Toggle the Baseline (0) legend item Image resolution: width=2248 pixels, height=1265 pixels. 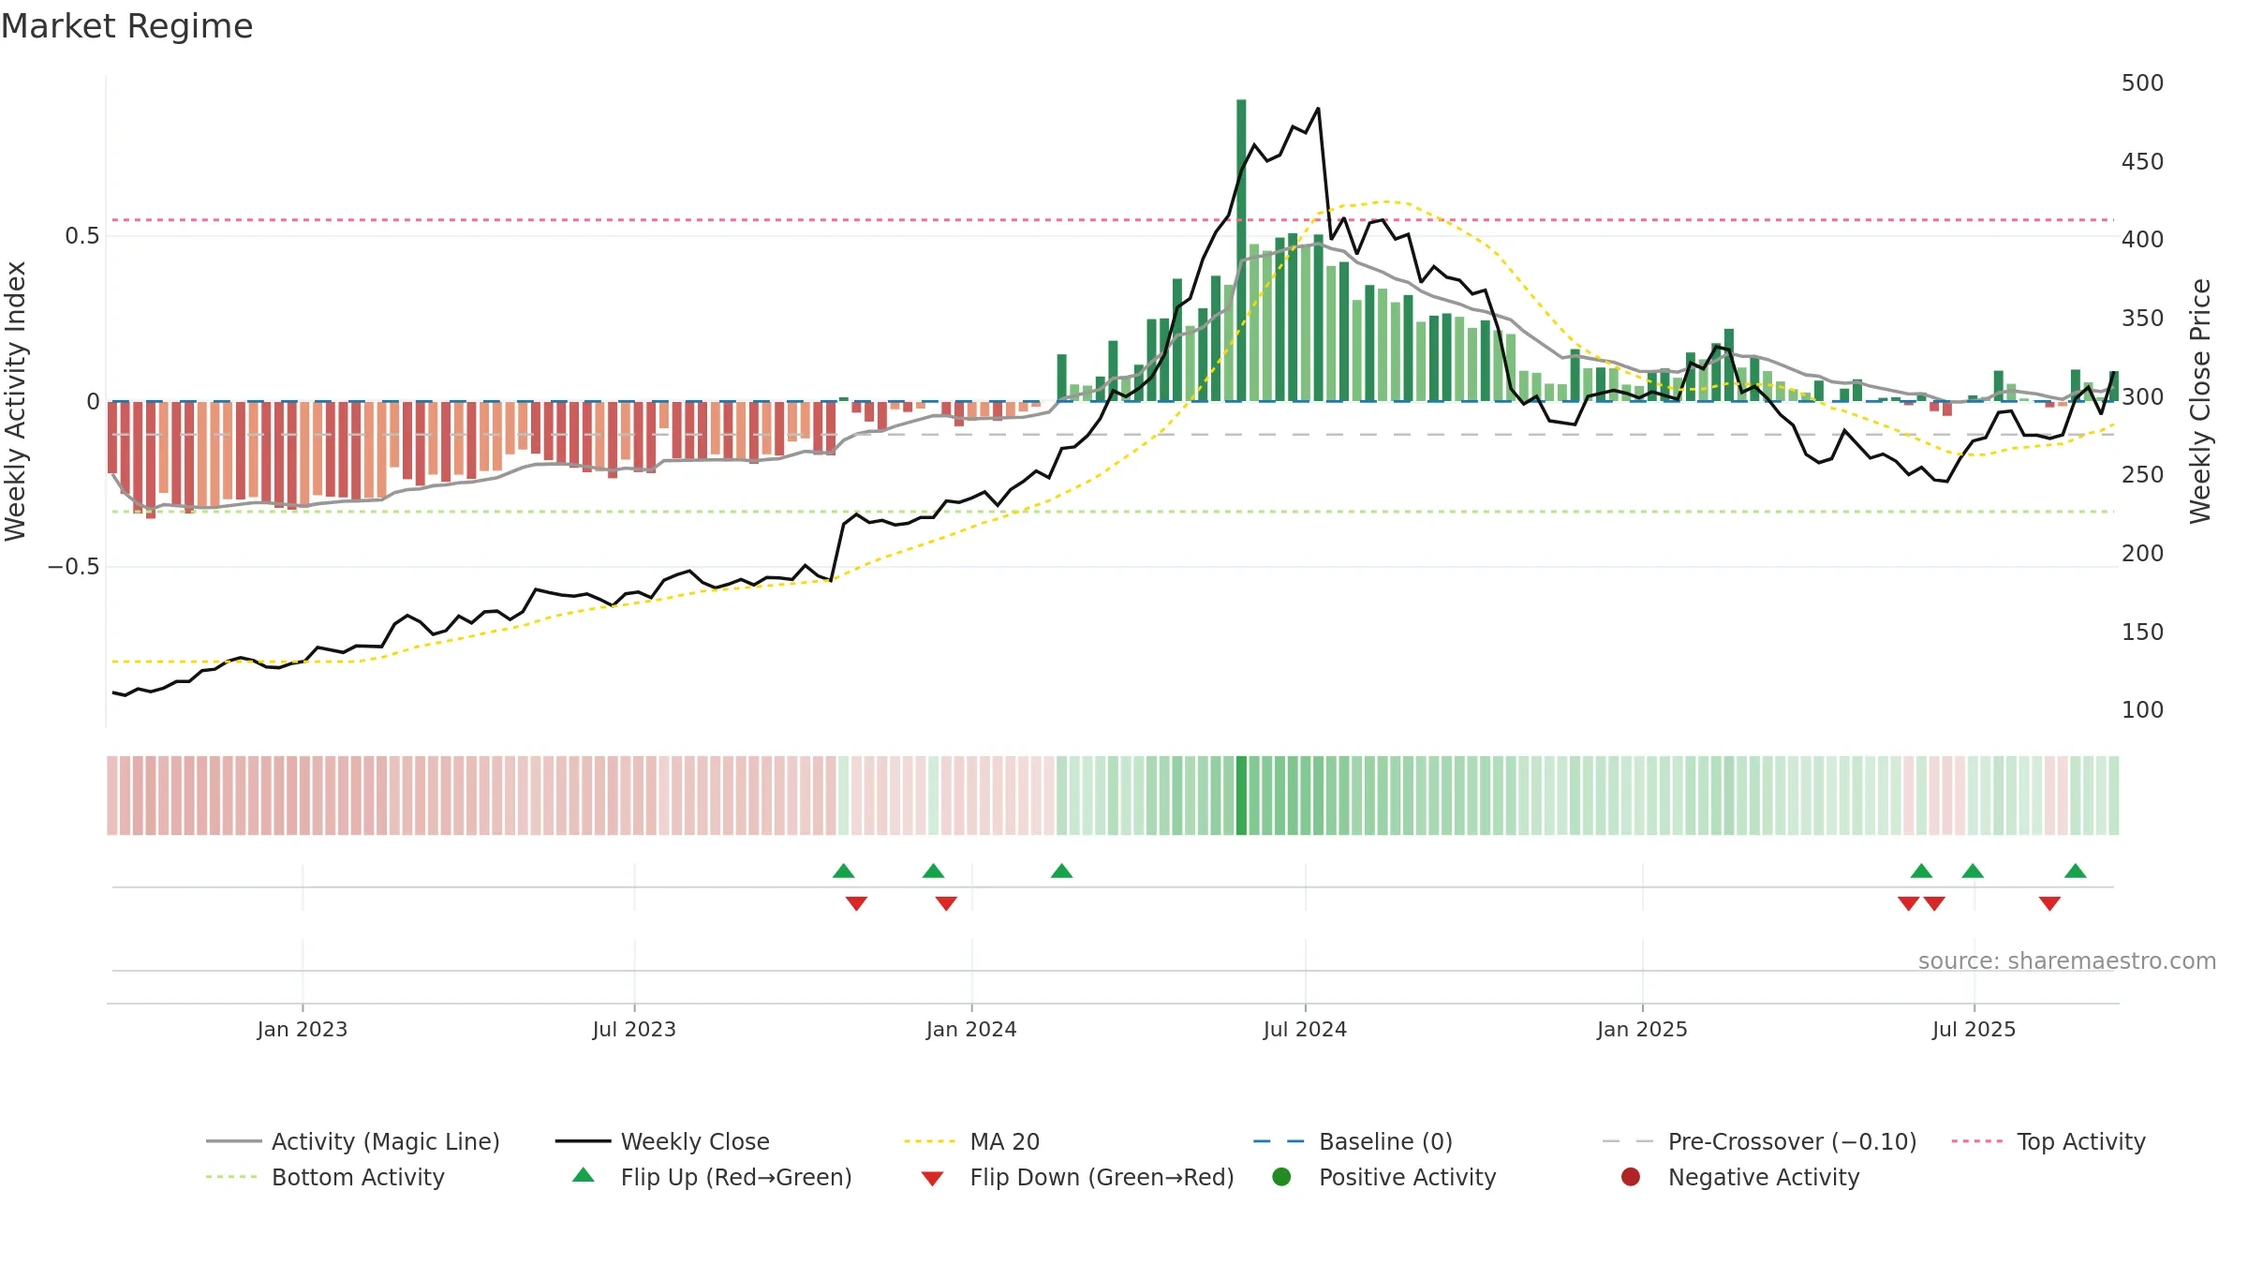[1353, 1141]
